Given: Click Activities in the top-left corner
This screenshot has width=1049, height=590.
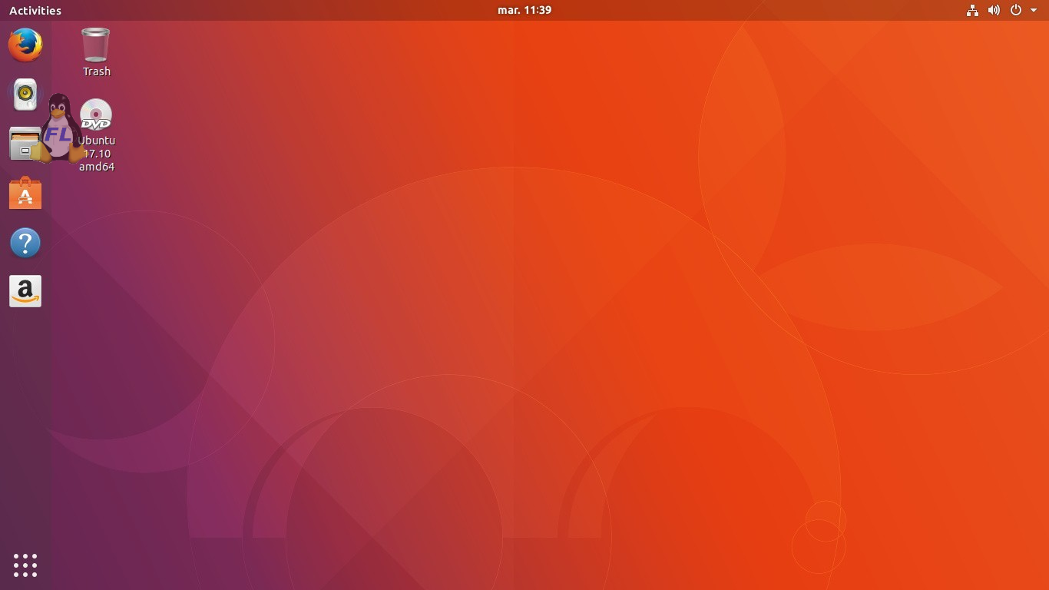Looking at the screenshot, I should tap(35, 10).
